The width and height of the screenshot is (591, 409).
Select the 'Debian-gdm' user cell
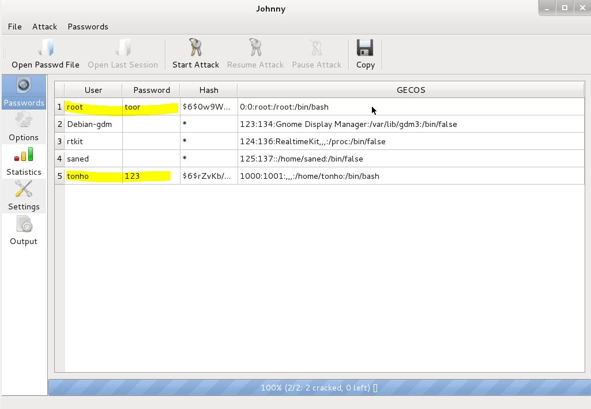coord(93,124)
